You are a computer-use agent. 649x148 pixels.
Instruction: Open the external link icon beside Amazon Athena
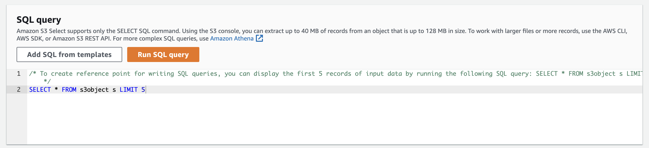tap(259, 38)
